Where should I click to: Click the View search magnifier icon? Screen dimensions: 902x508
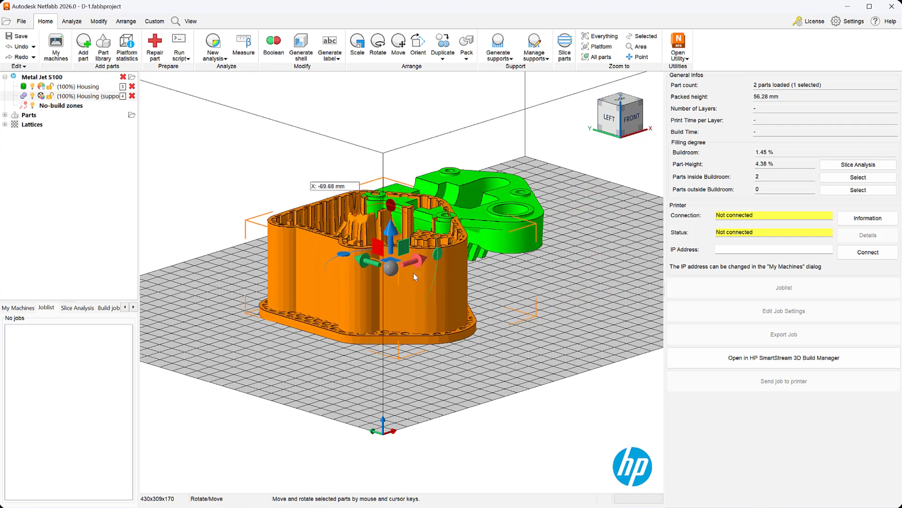point(175,21)
